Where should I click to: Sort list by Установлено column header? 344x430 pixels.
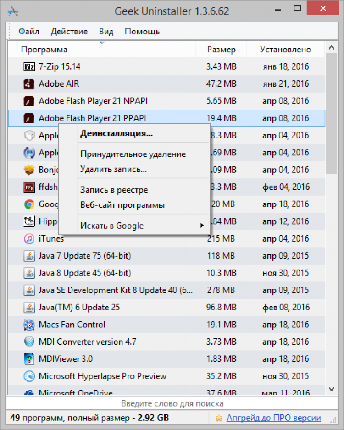285,50
